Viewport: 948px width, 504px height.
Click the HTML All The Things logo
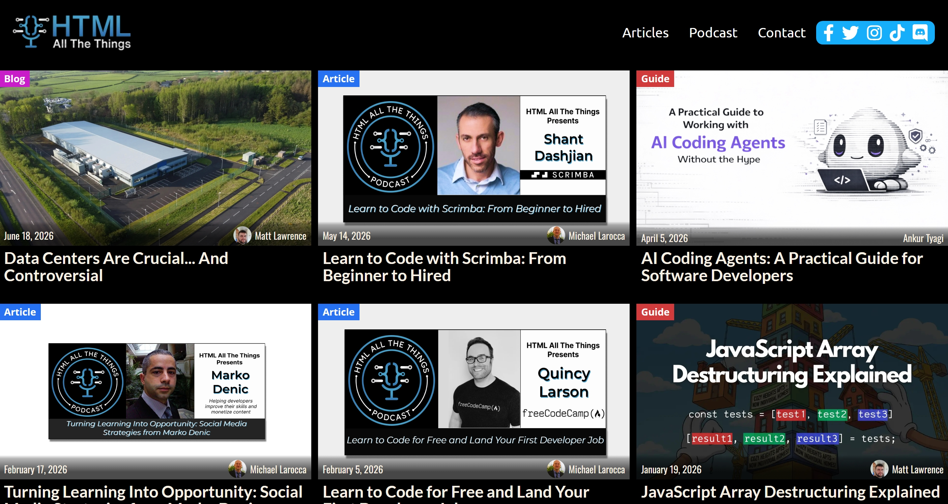tap(72, 32)
